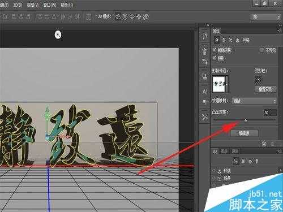Click the distribute spacing icon left of 3D模式

88,17
